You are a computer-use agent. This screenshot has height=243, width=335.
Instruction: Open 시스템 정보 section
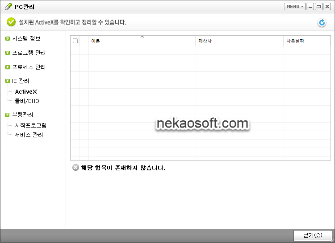click(x=26, y=39)
